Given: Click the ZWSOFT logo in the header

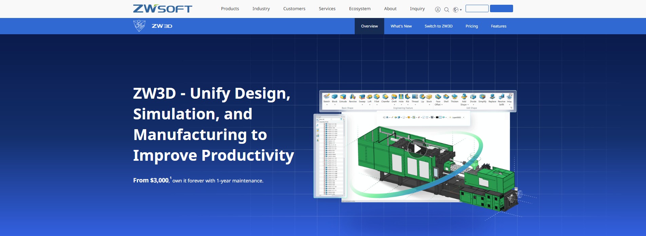Looking at the screenshot, I should 162,9.
